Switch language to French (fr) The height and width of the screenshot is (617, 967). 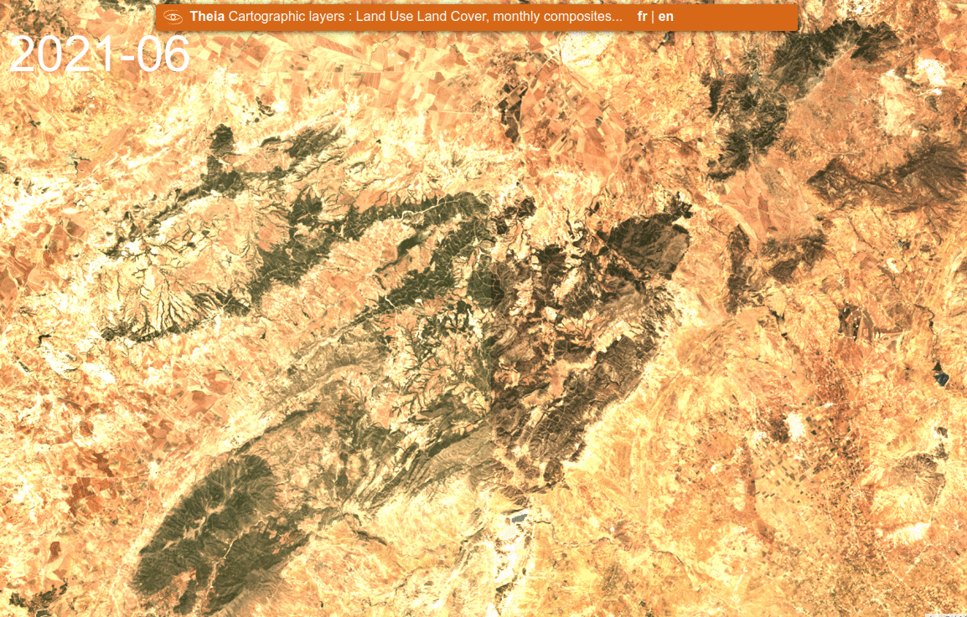642,17
